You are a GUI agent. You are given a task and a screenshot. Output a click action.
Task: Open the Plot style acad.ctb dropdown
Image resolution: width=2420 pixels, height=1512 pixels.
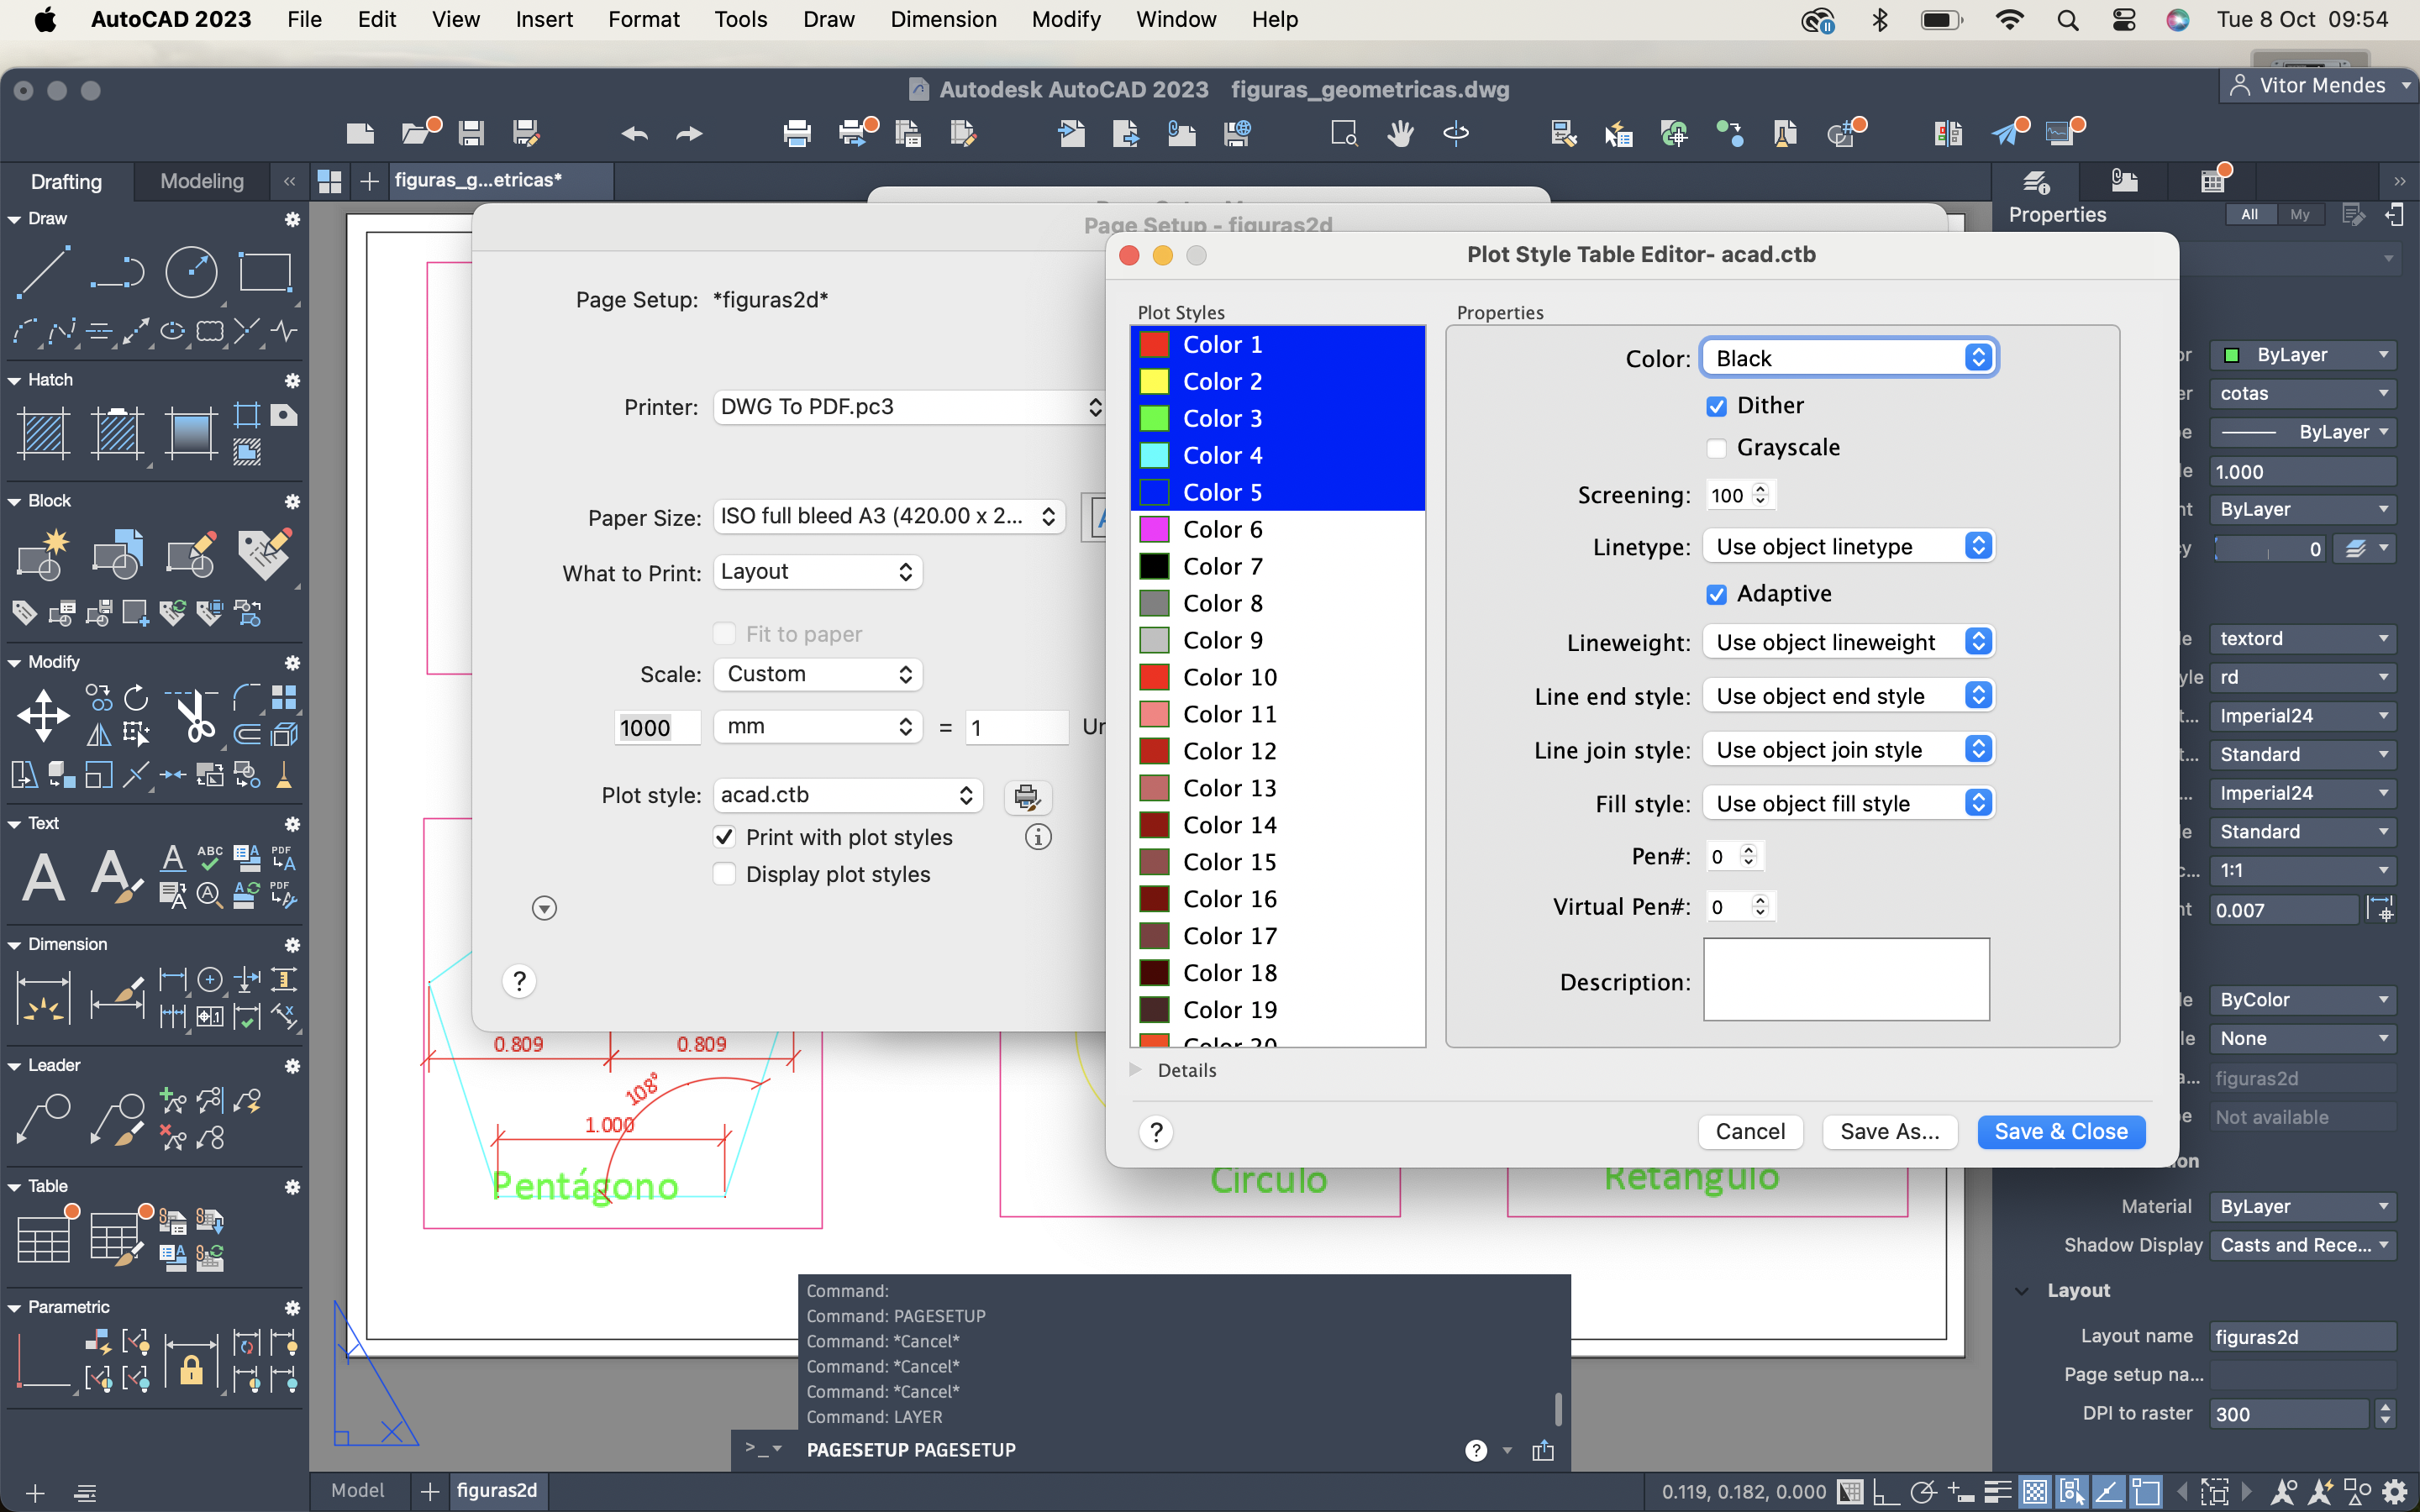point(848,795)
